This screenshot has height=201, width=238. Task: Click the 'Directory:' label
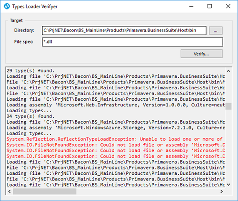24,30
